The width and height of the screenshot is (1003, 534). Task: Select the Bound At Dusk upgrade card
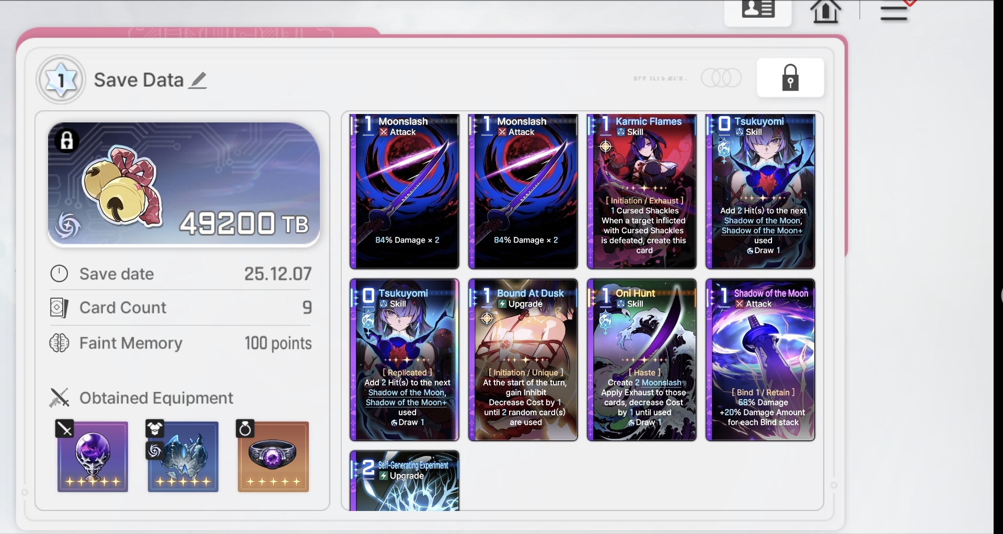pos(523,360)
